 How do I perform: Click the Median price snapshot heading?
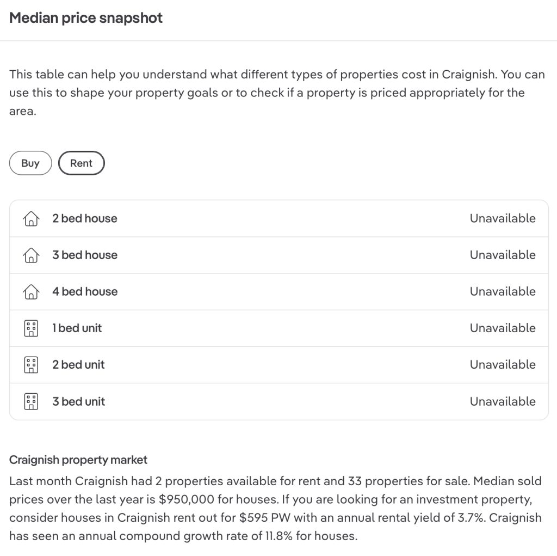pos(86,18)
